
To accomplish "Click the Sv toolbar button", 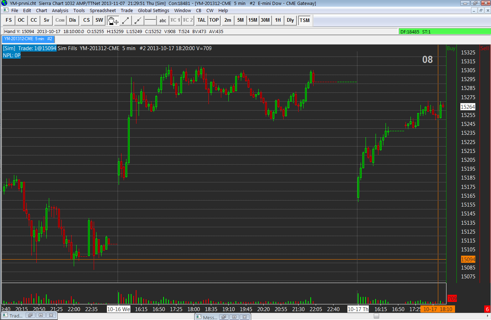I will tap(46, 20).
